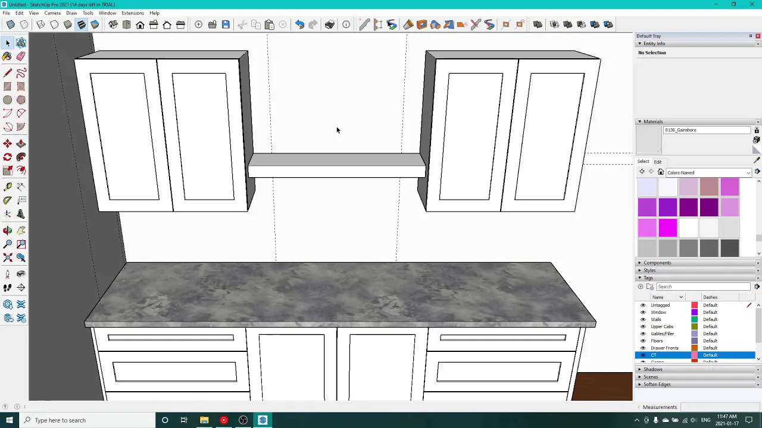The width and height of the screenshot is (762, 428).
Task: Open File Explorer from taskbar
Action: tap(204, 420)
